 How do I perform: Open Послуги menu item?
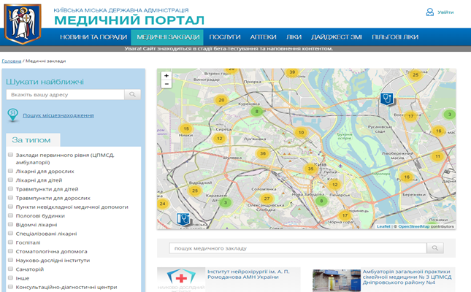pos(225,37)
